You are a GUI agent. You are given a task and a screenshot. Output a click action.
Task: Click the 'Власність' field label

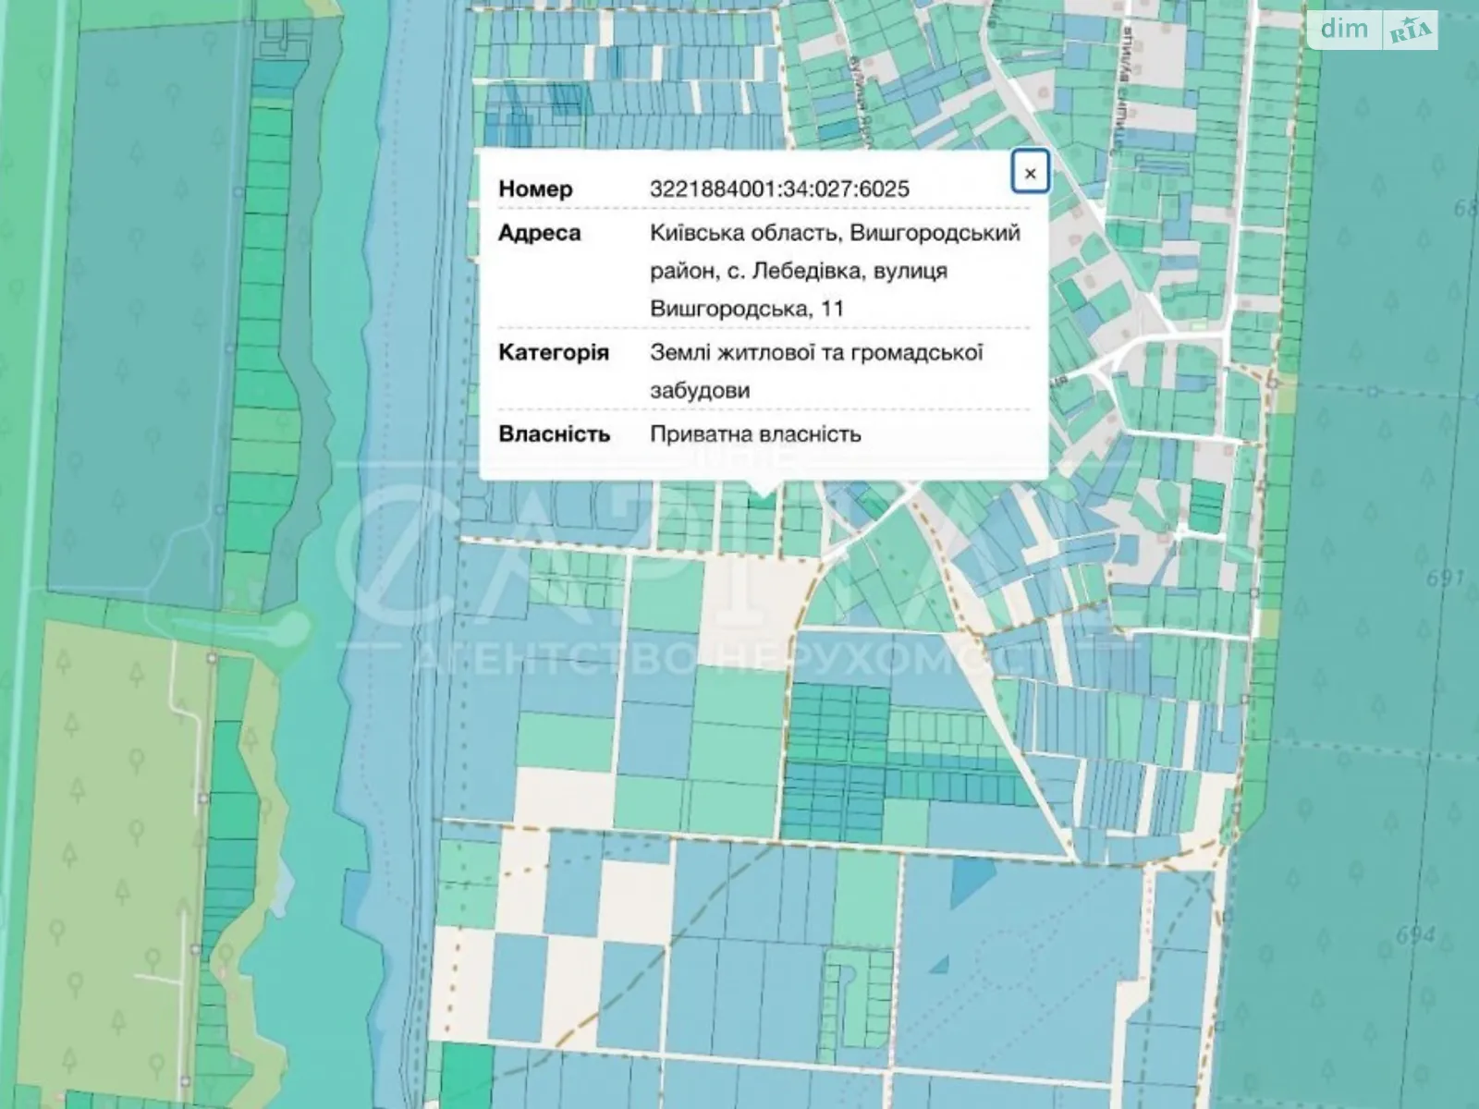(554, 433)
